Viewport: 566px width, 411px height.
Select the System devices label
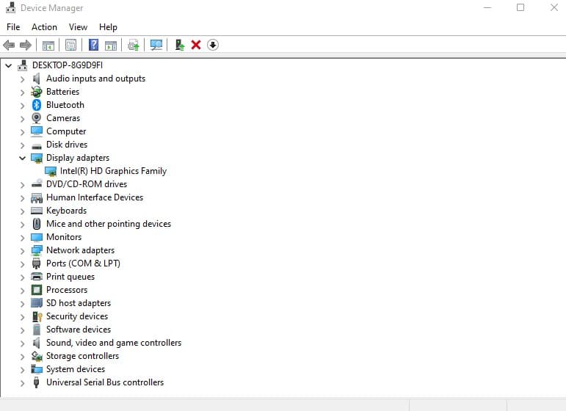click(76, 369)
